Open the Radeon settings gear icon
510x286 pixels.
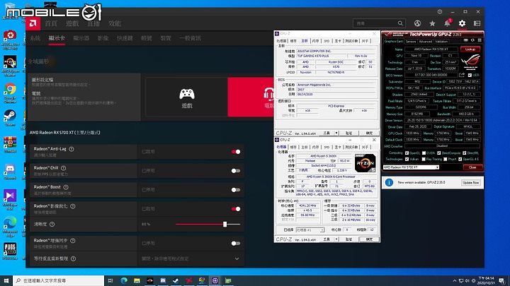click(462, 23)
